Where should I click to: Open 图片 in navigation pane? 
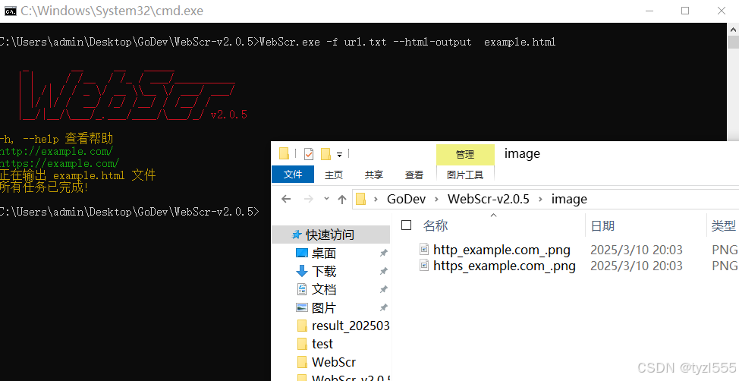(x=324, y=307)
